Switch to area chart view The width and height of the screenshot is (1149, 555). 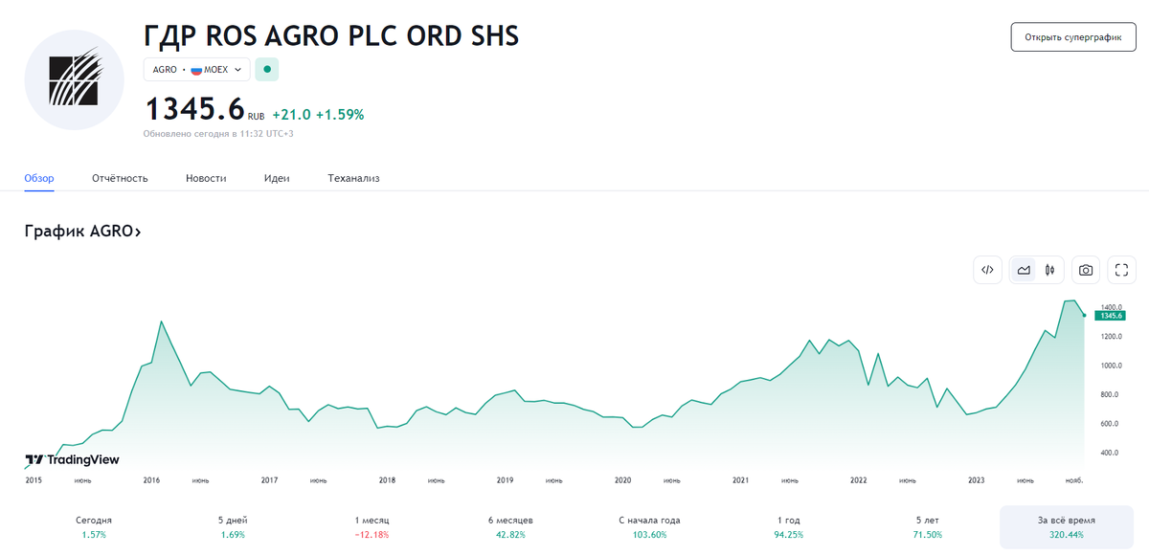point(1024,270)
